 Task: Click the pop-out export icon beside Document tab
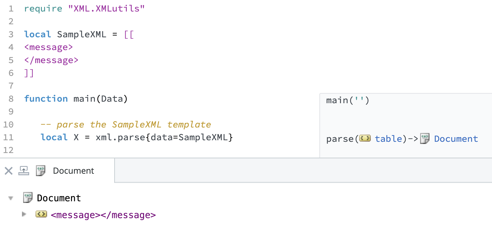click(24, 171)
